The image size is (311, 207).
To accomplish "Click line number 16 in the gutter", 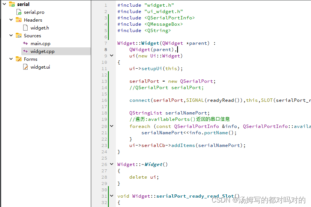I will [104, 100].
